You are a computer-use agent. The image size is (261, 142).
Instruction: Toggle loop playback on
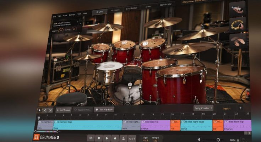pyautogui.click(x=91, y=138)
